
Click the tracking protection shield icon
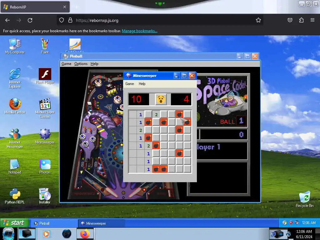[62, 20]
